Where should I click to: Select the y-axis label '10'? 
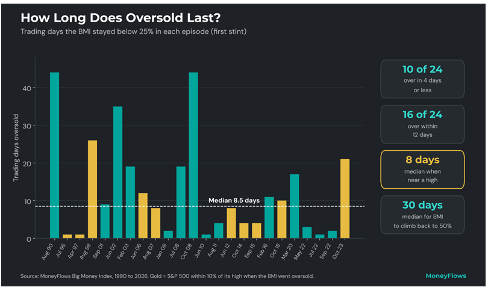pos(27,201)
